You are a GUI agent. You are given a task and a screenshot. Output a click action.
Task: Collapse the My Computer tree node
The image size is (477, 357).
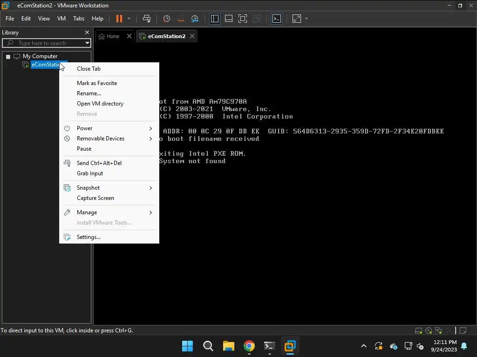click(x=8, y=56)
